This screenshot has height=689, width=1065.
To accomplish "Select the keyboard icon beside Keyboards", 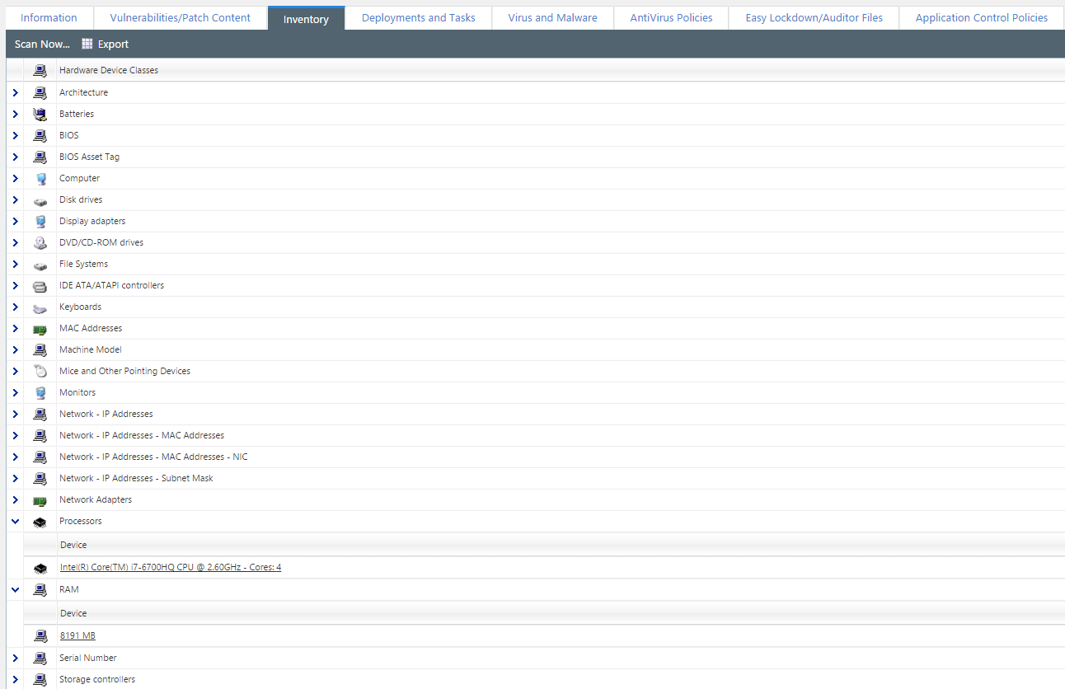I will pos(40,307).
